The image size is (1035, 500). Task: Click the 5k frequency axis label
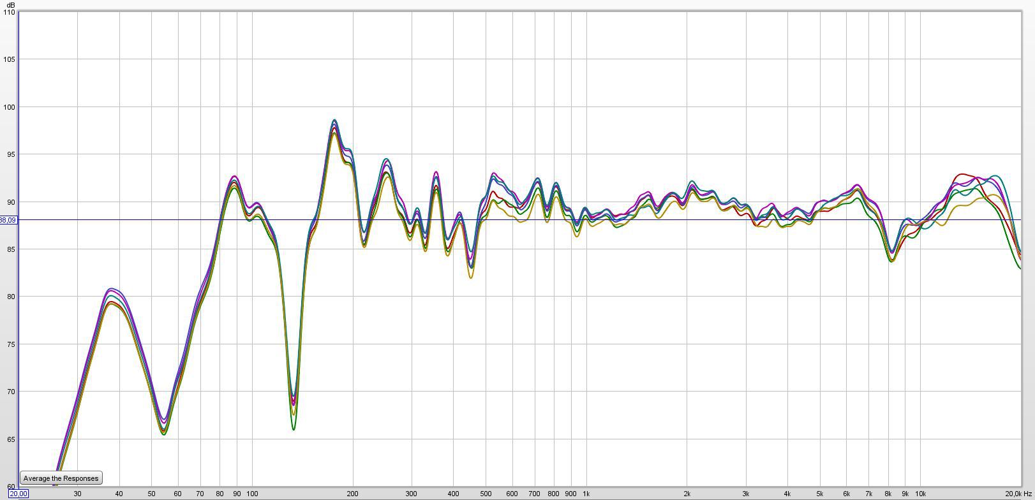tap(819, 494)
